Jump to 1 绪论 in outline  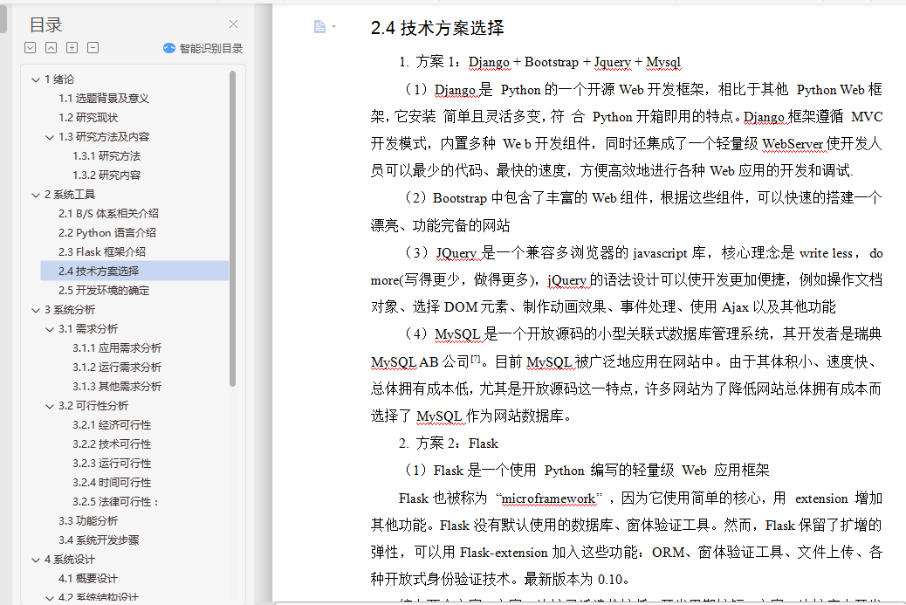pos(59,79)
